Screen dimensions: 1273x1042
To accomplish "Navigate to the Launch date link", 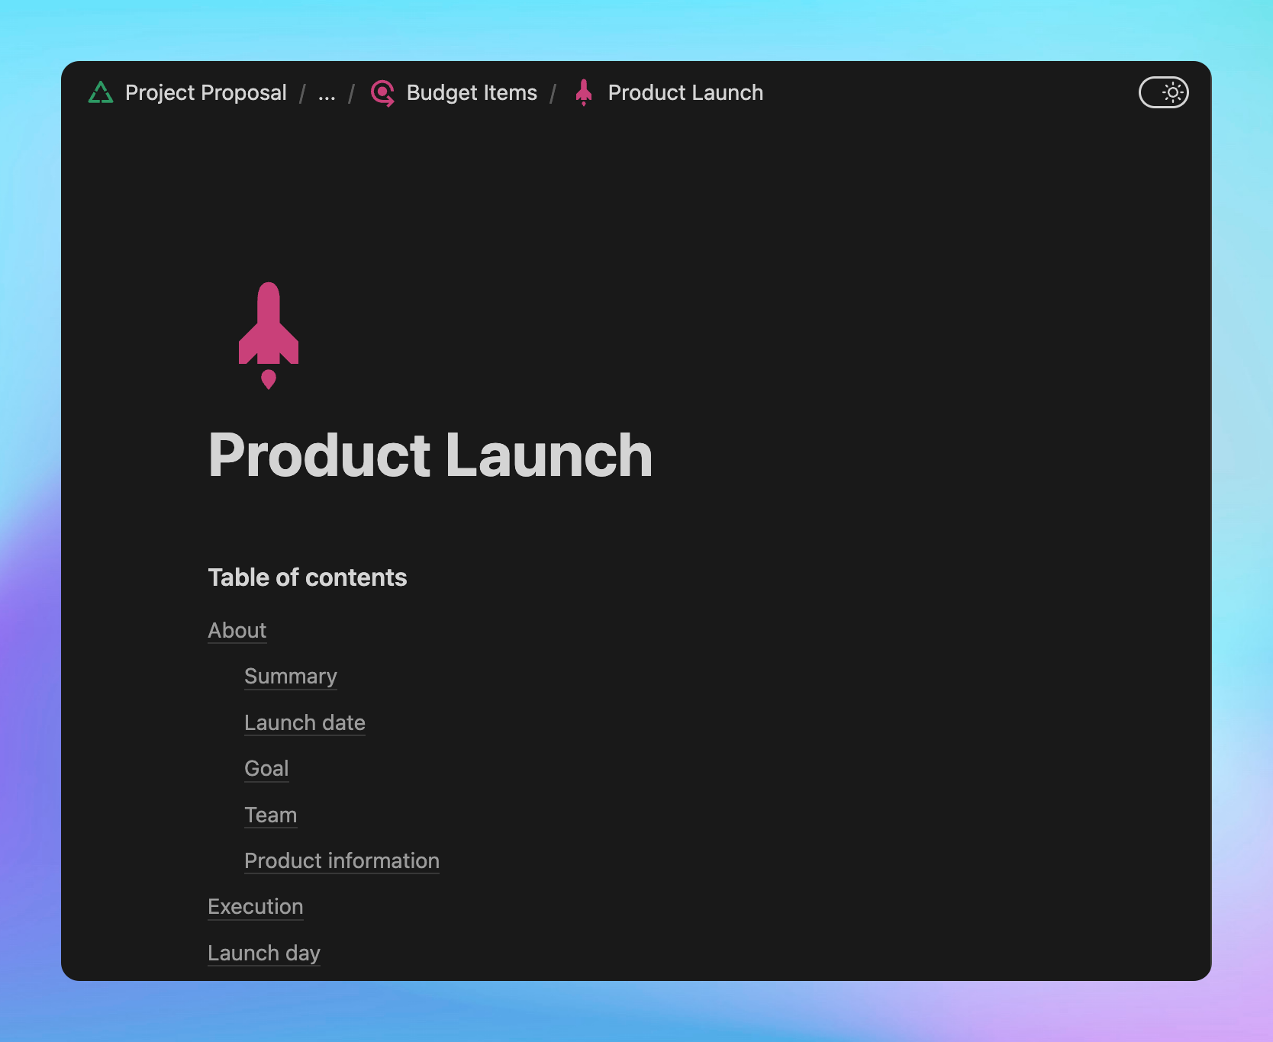I will 305,722.
